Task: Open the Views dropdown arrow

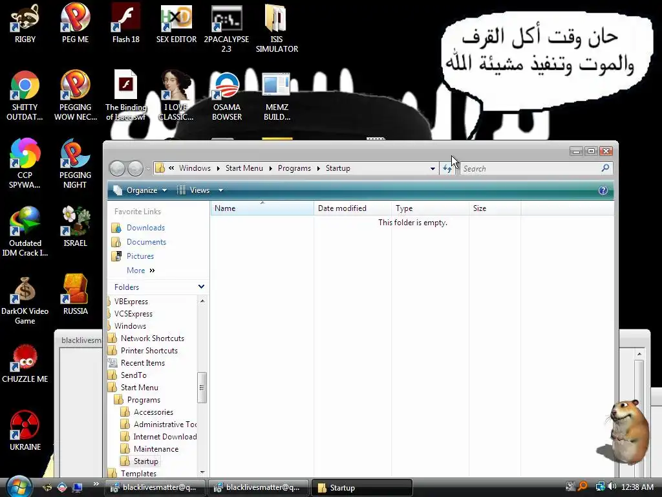Action: coord(220,191)
